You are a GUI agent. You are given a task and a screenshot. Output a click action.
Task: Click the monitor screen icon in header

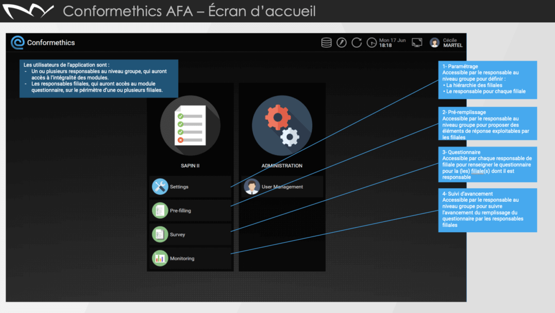417,42
